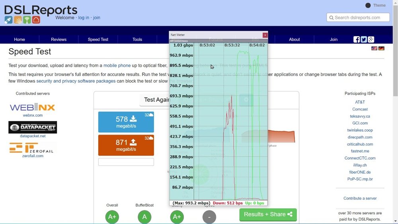Click the Quality A+ grade badge
The image size is (398, 224).
[177, 217]
